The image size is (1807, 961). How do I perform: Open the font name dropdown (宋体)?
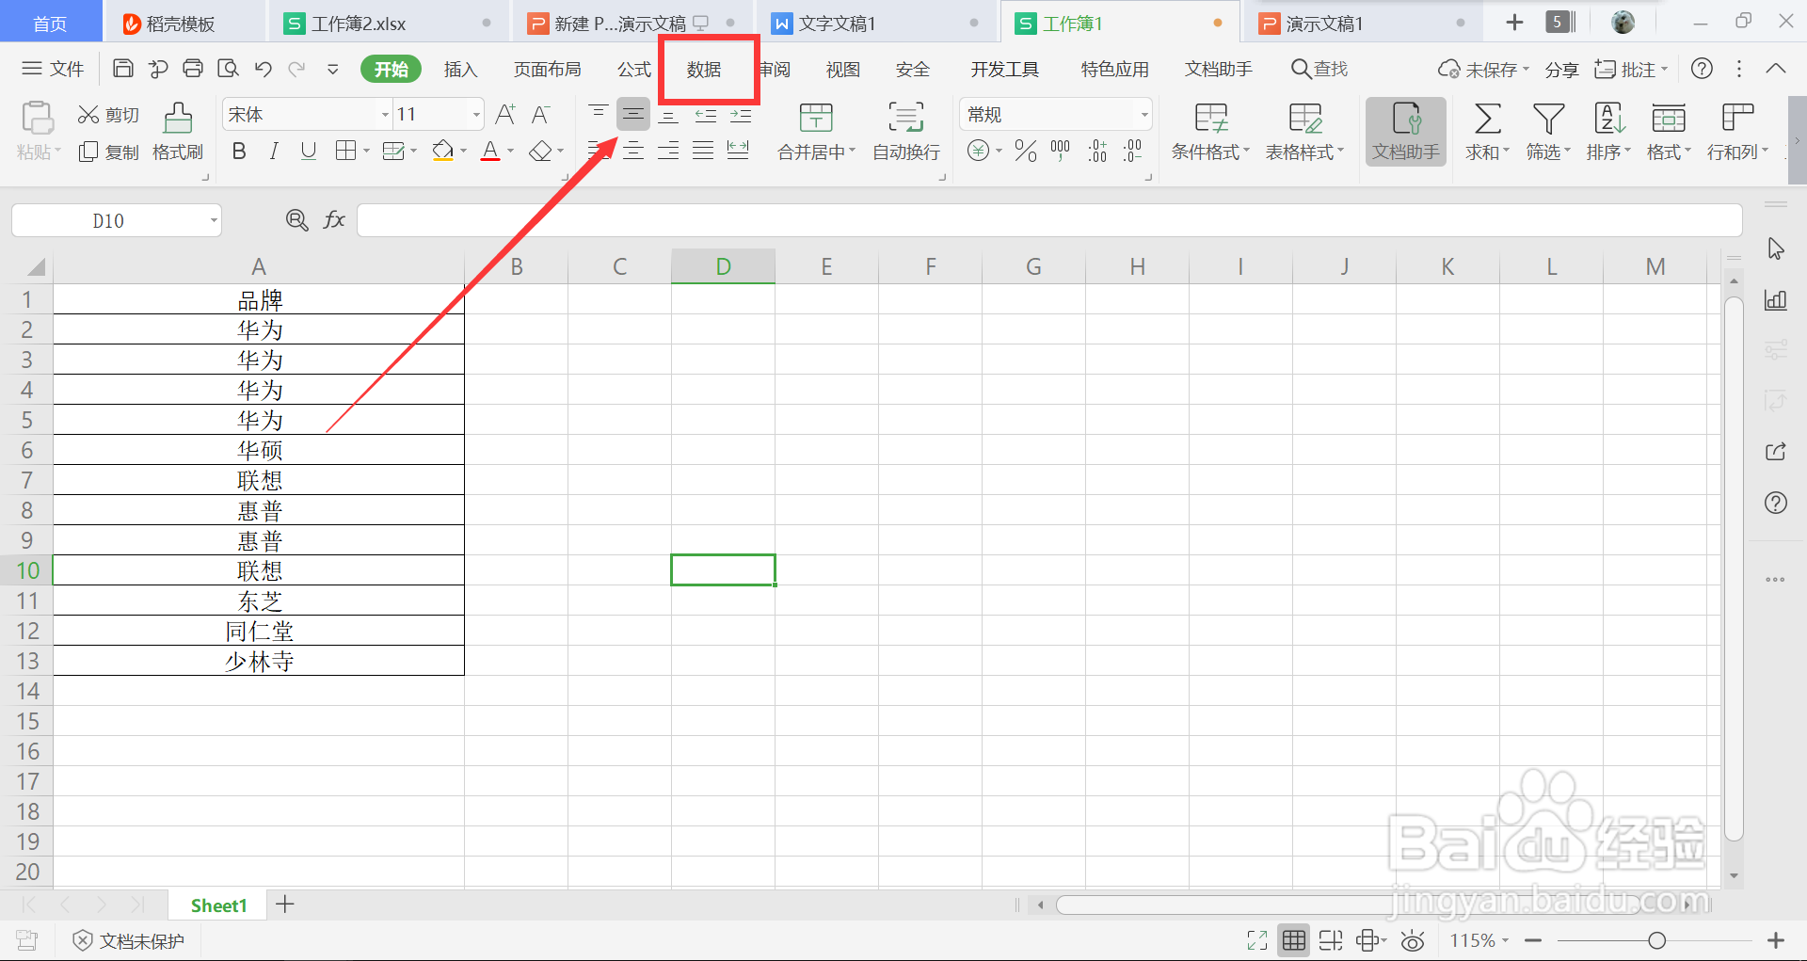(385, 115)
